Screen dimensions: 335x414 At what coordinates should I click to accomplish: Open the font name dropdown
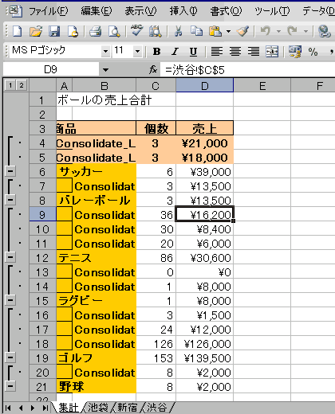pos(105,51)
